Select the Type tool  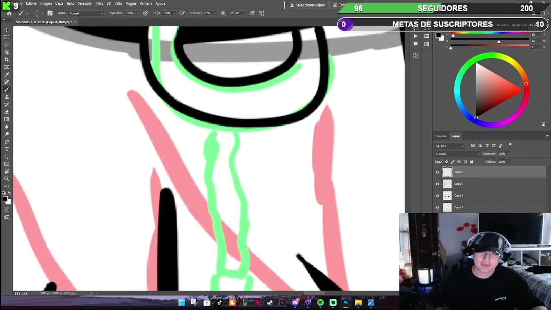[7, 149]
